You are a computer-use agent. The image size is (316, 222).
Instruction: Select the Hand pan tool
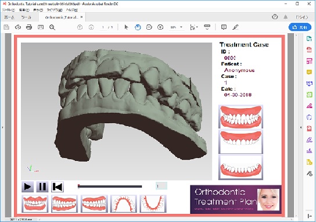click(x=138, y=27)
